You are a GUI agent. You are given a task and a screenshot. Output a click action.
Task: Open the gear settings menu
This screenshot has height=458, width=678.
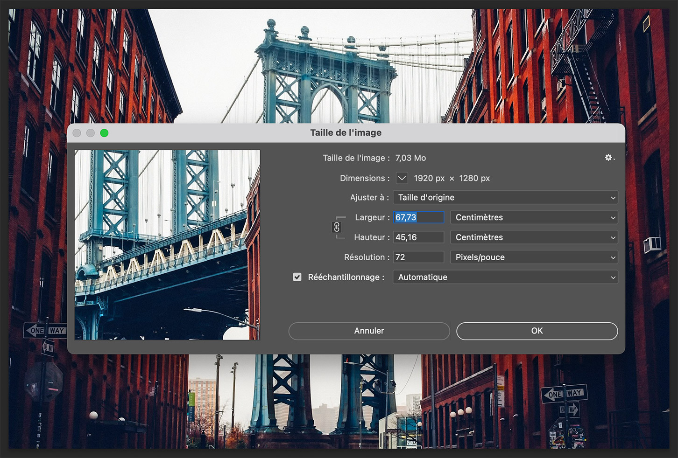(609, 158)
